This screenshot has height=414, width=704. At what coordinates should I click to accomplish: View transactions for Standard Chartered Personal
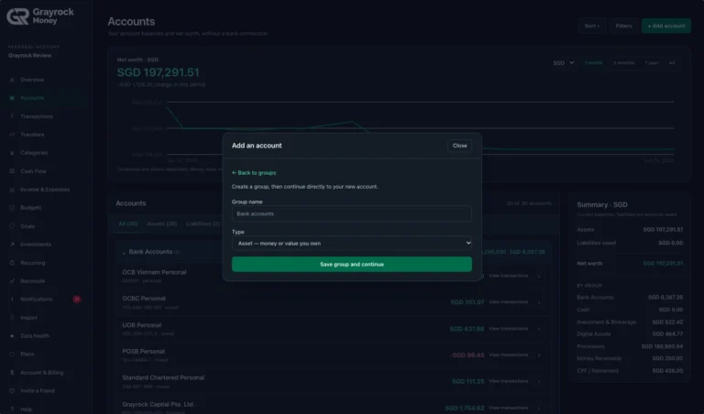click(508, 381)
